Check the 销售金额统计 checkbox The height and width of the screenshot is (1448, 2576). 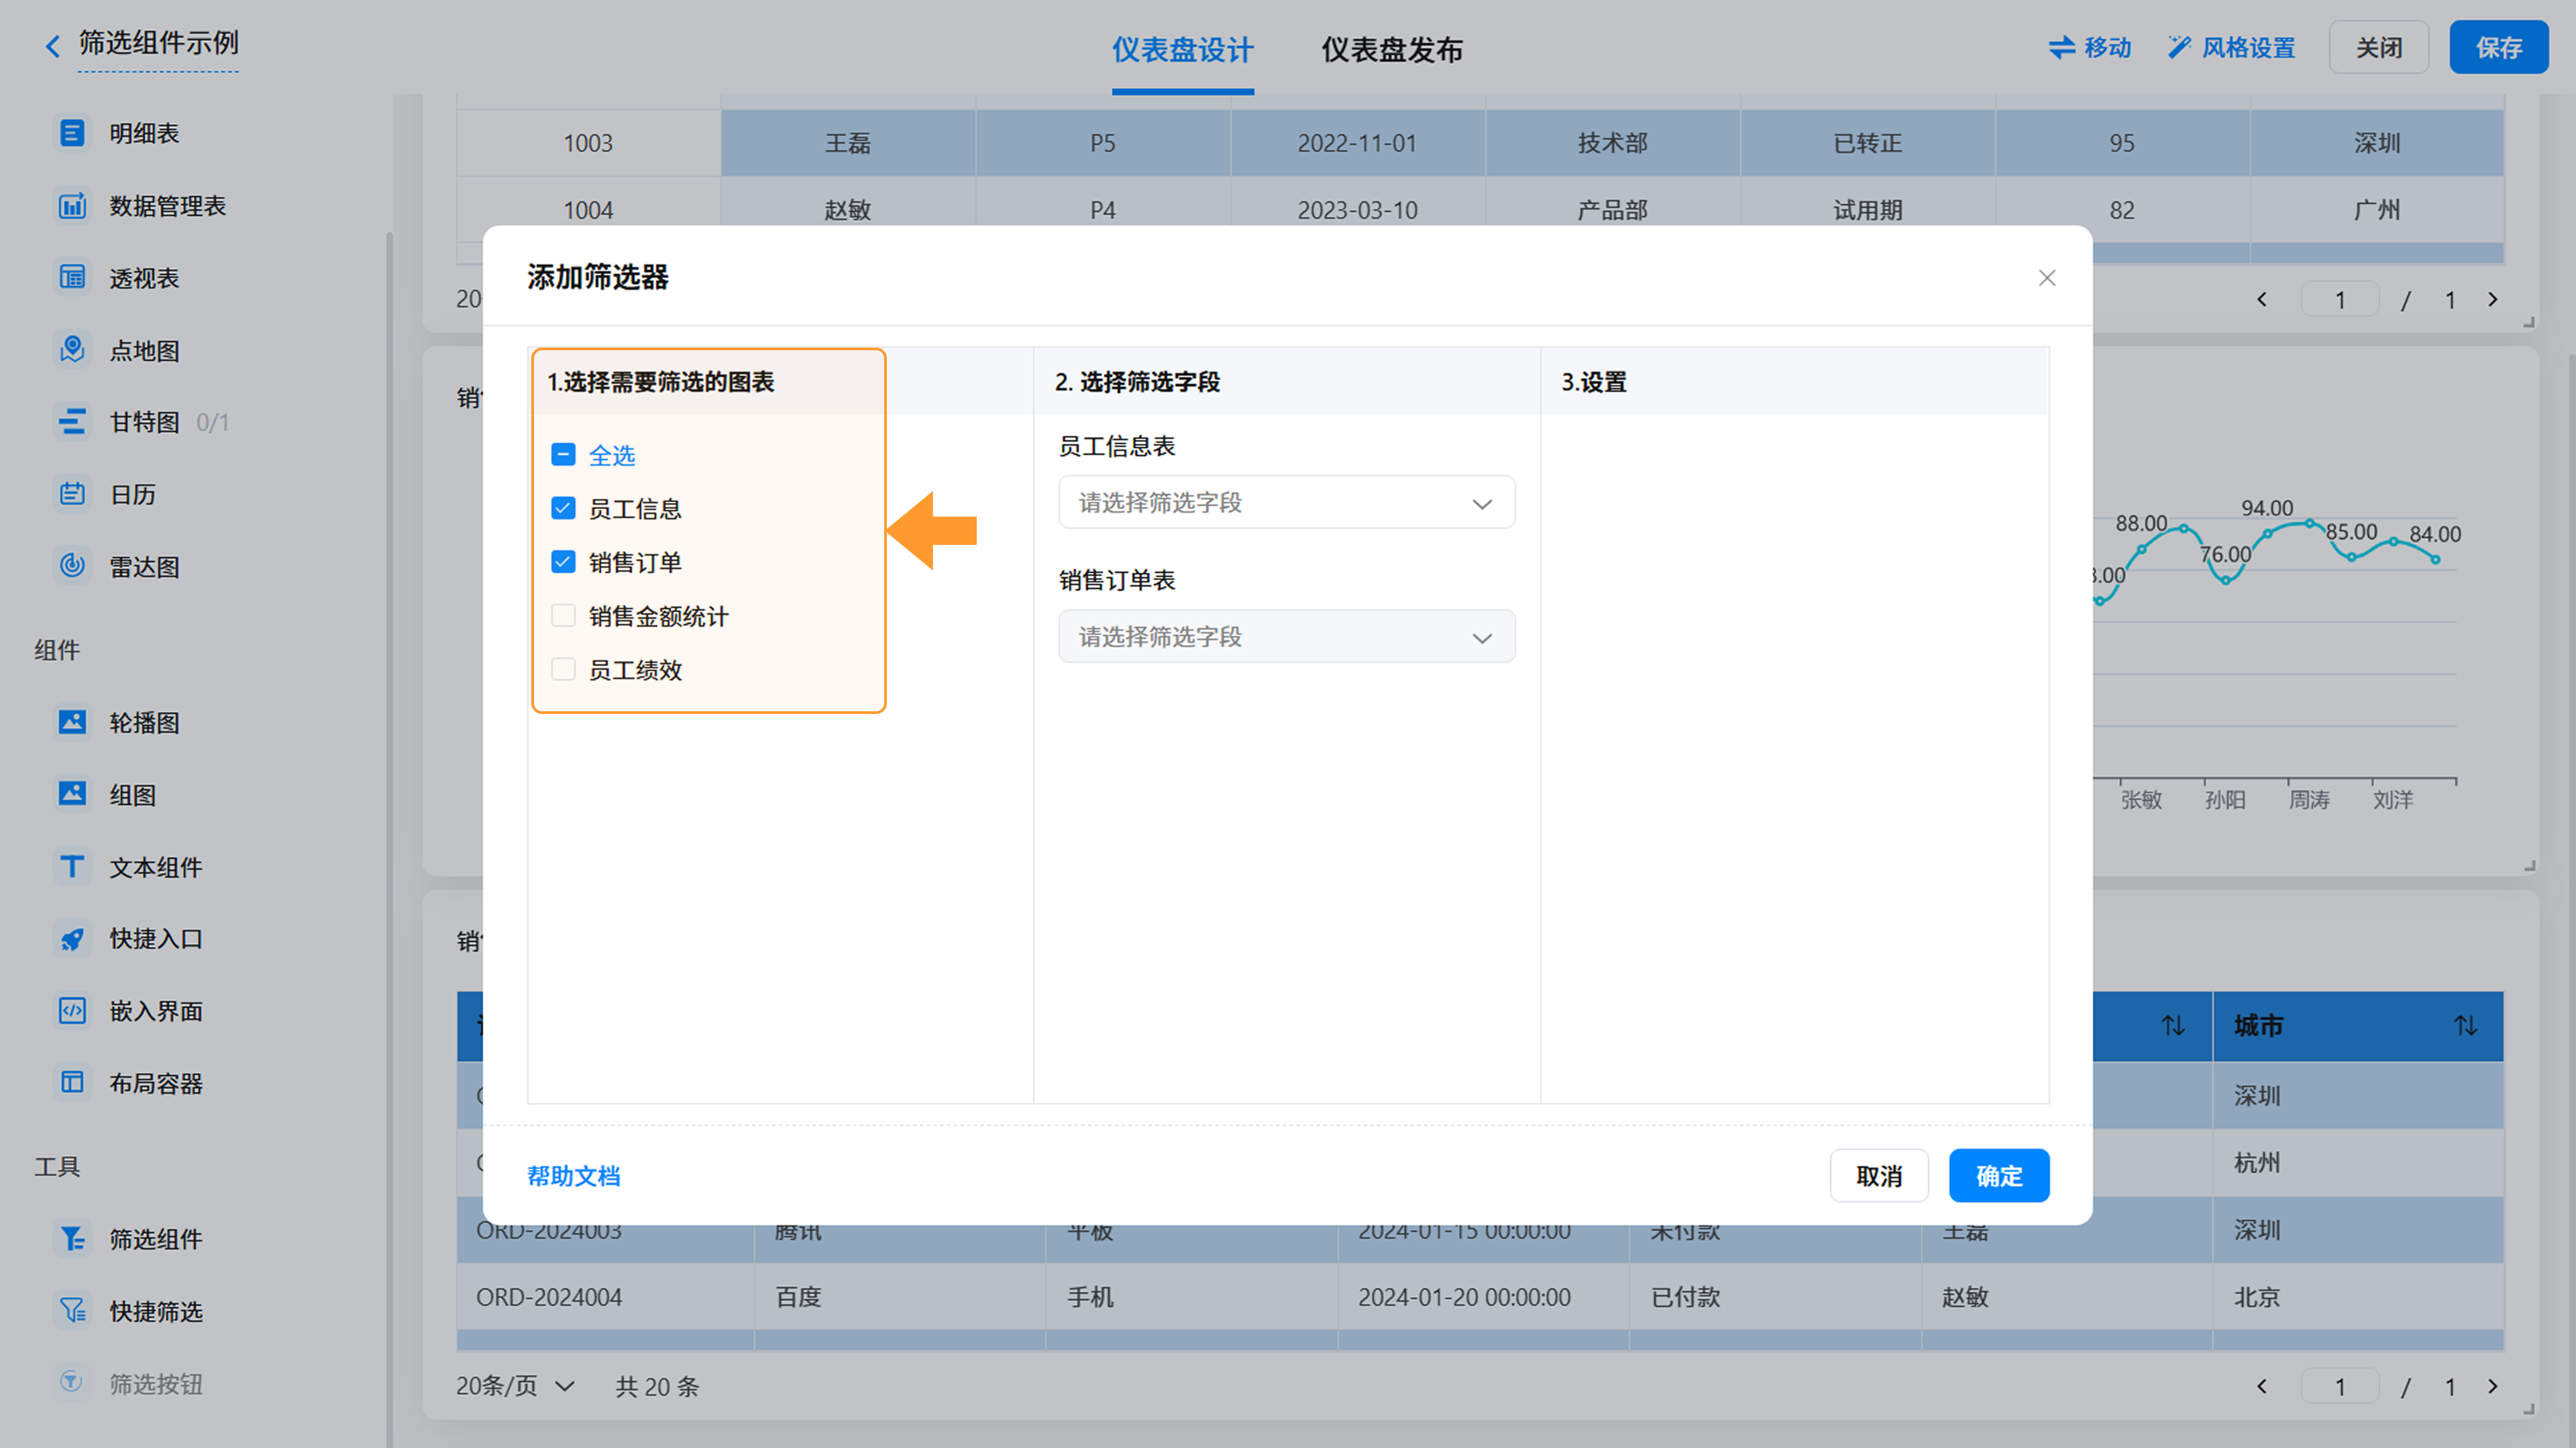[563, 615]
